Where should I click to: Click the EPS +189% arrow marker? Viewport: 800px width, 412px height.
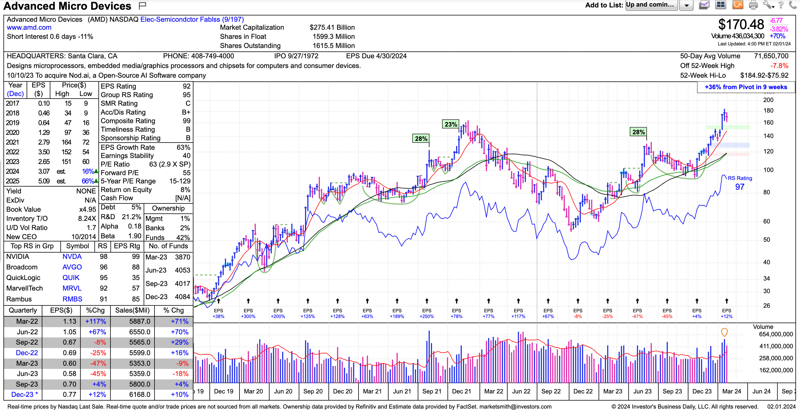point(397,301)
